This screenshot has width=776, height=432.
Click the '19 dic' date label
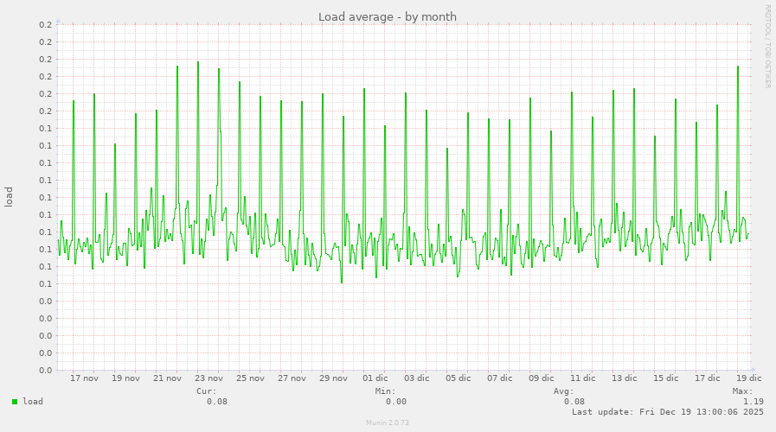749,378
